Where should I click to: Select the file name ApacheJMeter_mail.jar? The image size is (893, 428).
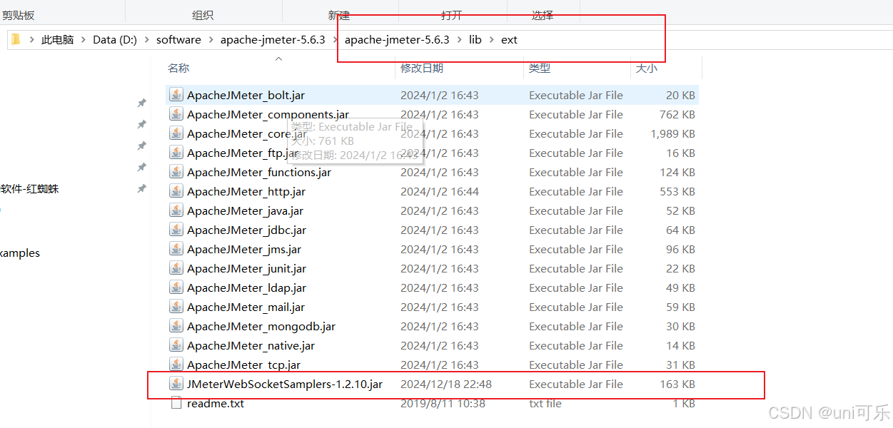[246, 307]
